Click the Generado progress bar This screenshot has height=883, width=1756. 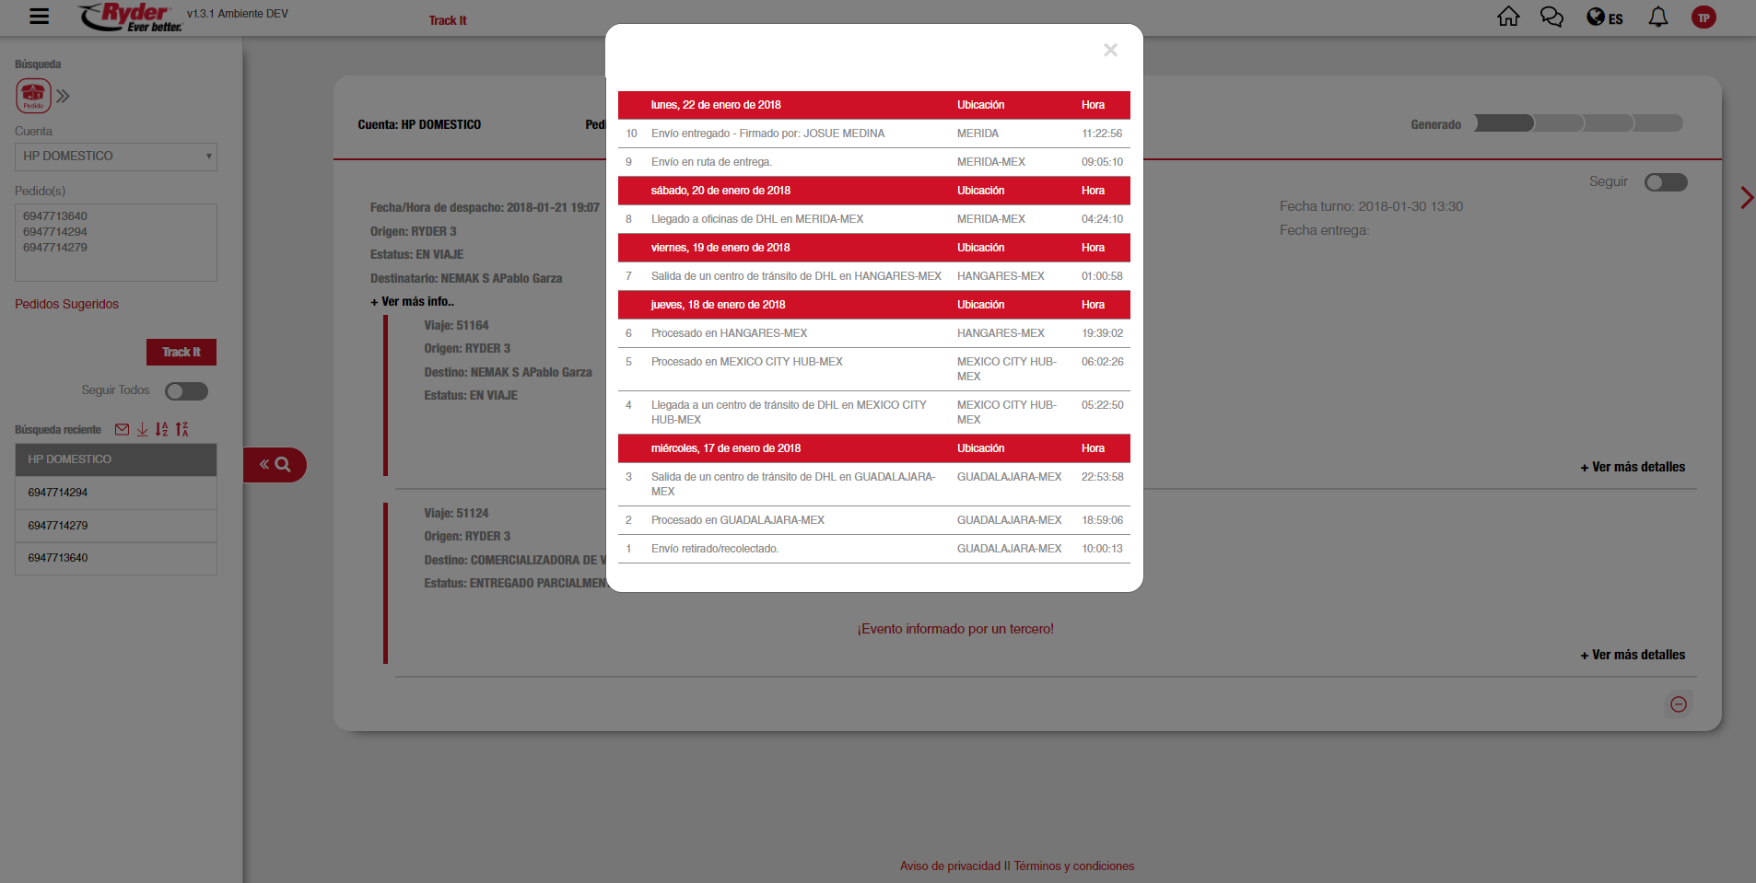(1578, 123)
